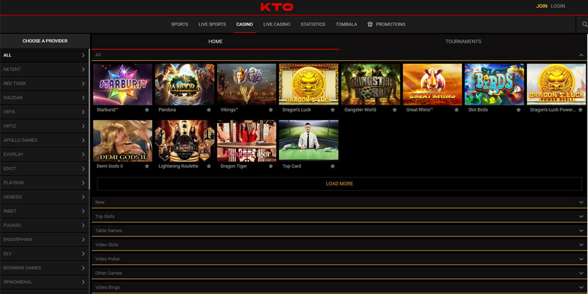Click the Join link
588x294 pixels.
542,6
